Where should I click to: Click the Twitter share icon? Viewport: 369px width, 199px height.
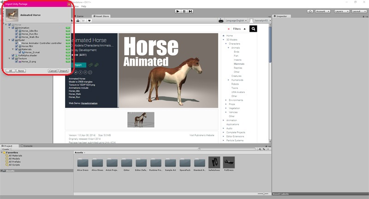[x=76, y=72]
